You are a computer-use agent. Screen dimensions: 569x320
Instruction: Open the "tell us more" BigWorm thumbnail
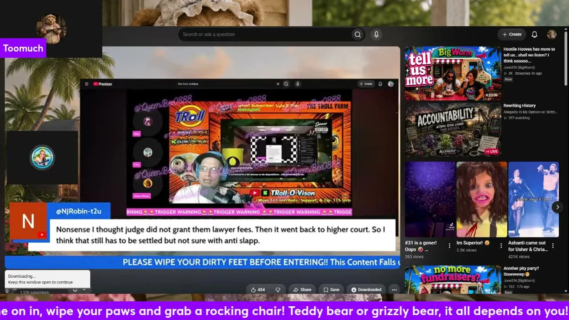[453, 73]
